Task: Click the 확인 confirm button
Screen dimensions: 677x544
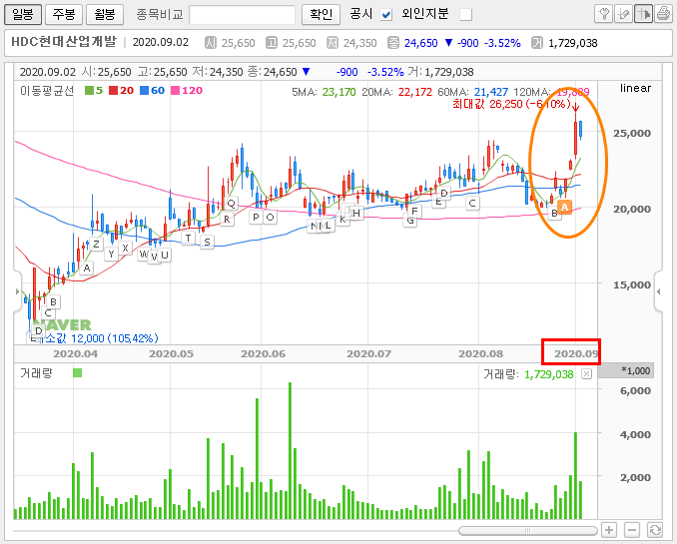Action: coord(322,15)
